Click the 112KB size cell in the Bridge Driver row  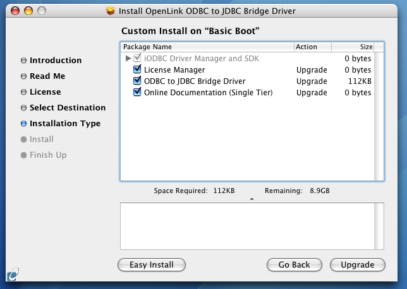point(360,81)
